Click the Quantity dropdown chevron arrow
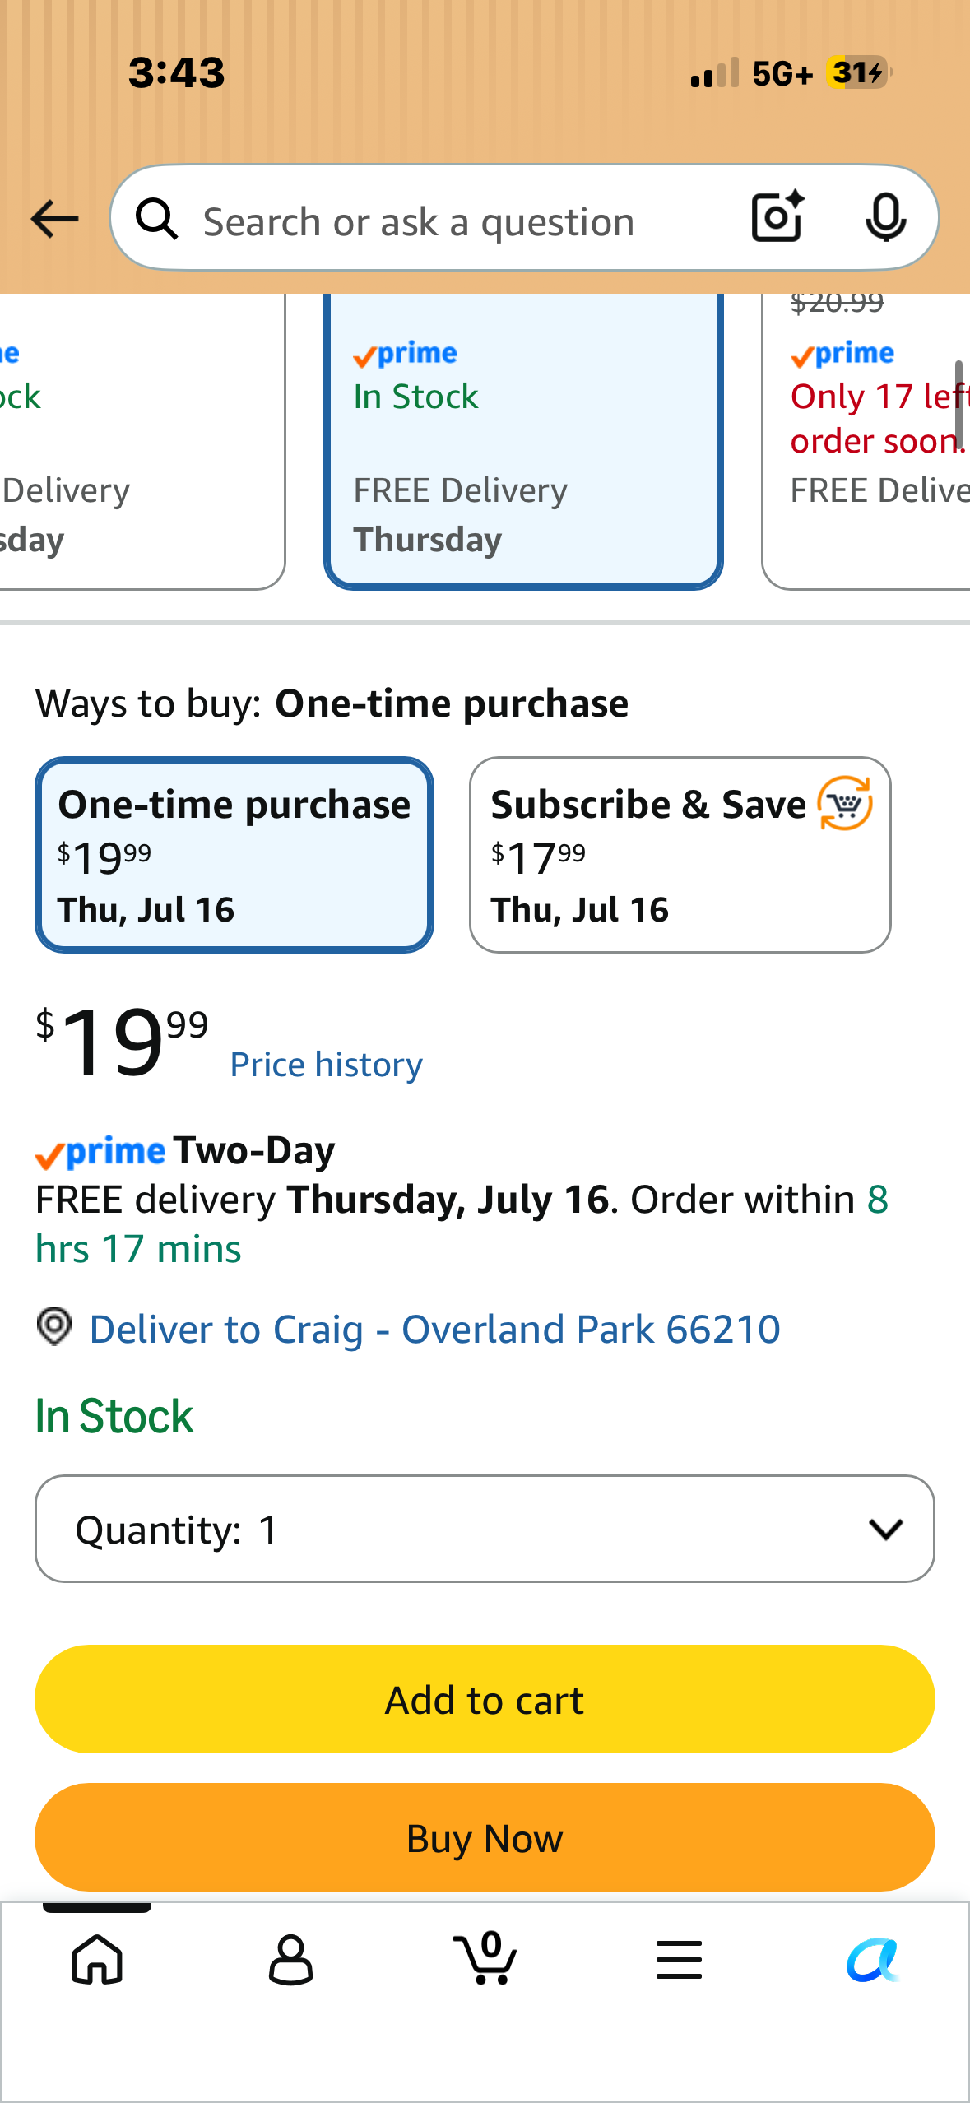The height and width of the screenshot is (2103, 970). click(886, 1530)
